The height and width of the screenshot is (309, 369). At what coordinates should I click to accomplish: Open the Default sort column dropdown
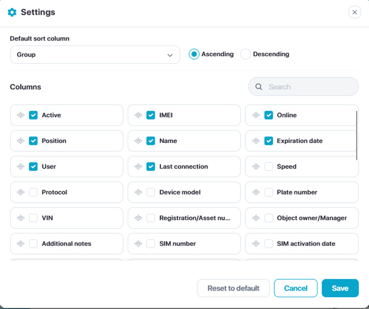pyautogui.click(x=95, y=55)
